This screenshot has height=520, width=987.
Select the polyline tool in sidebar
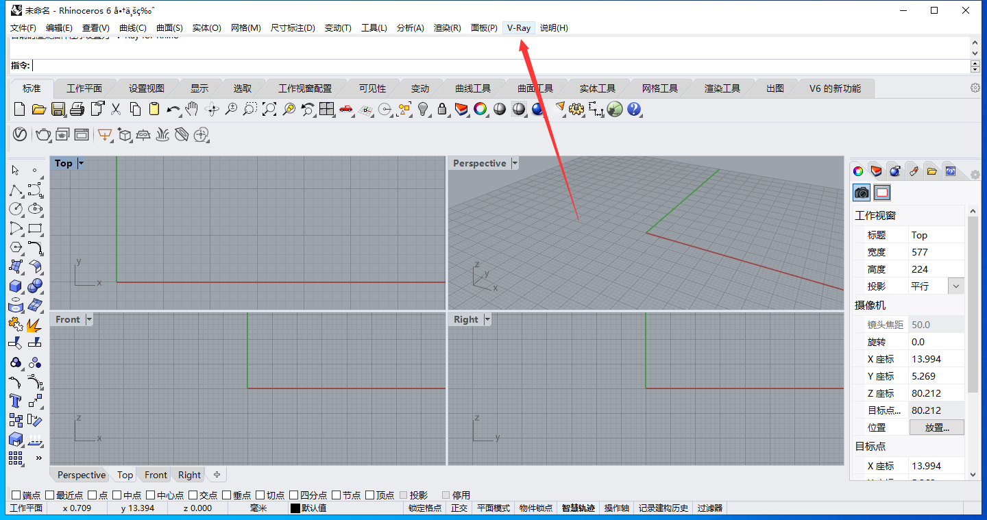pos(16,190)
